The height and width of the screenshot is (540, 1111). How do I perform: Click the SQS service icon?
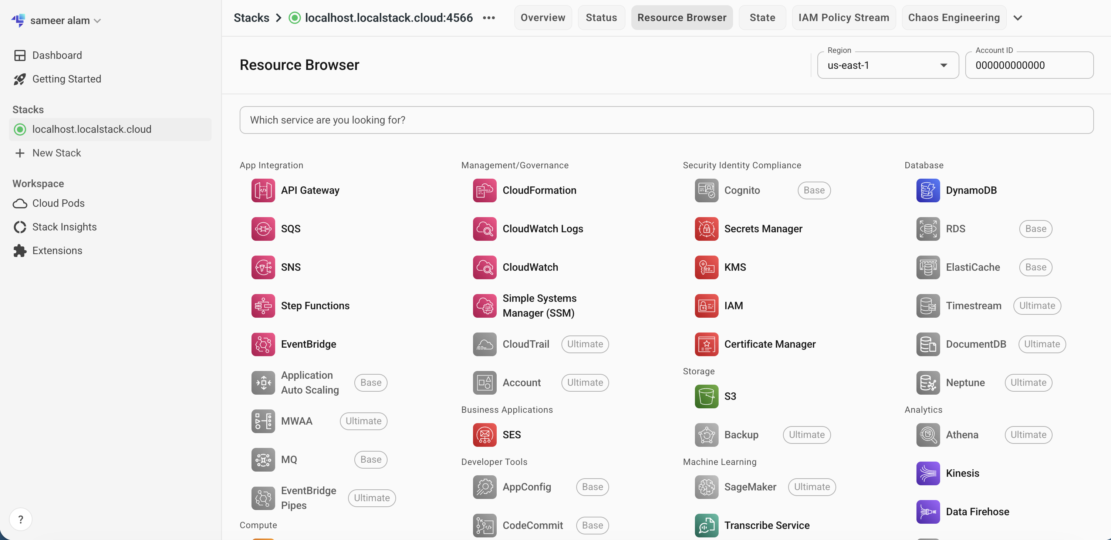point(263,229)
